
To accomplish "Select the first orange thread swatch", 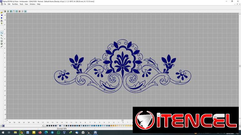I will 111,126.
